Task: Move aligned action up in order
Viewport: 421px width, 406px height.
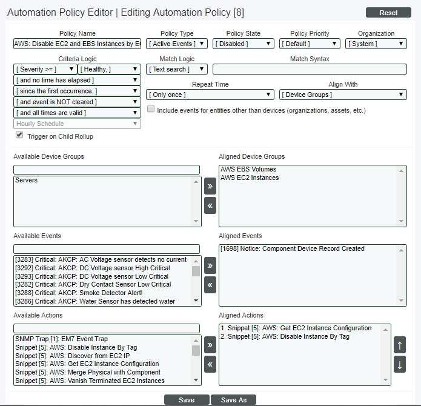Action: click(400, 345)
